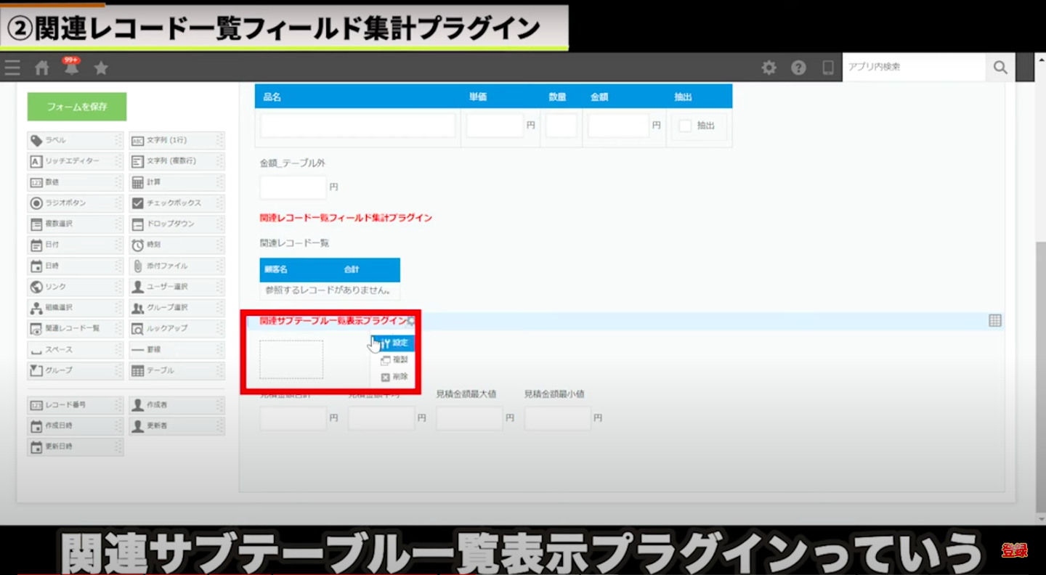
Task: Tick the 抽出 checkbox in table row
Action: (x=684, y=126)
